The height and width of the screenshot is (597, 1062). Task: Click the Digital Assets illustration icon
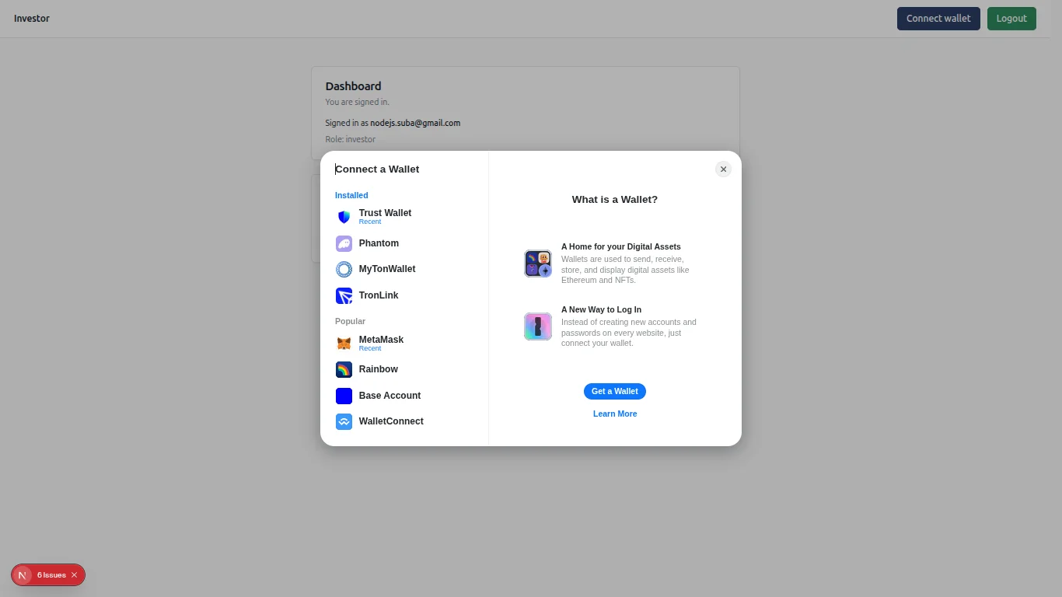[x=537, y=264]
